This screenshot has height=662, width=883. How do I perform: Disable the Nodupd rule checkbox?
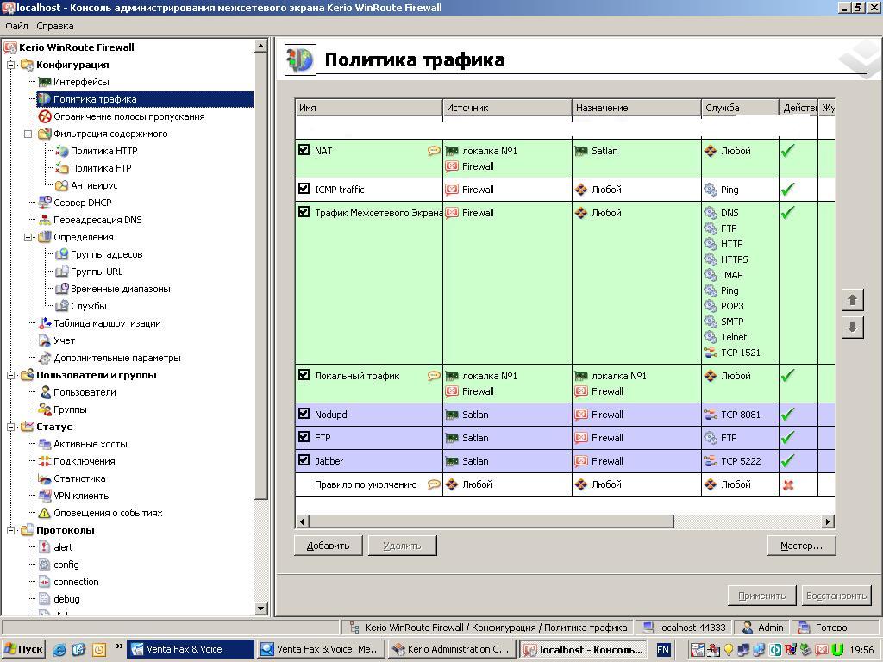tap(304, 413)
